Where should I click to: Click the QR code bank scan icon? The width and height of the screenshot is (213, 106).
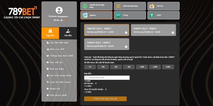click(x=118, y=6)
